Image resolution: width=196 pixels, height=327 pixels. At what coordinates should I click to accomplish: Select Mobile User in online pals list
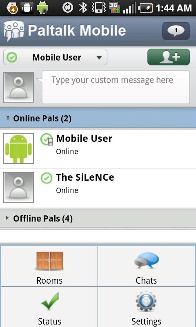point(98,149)
